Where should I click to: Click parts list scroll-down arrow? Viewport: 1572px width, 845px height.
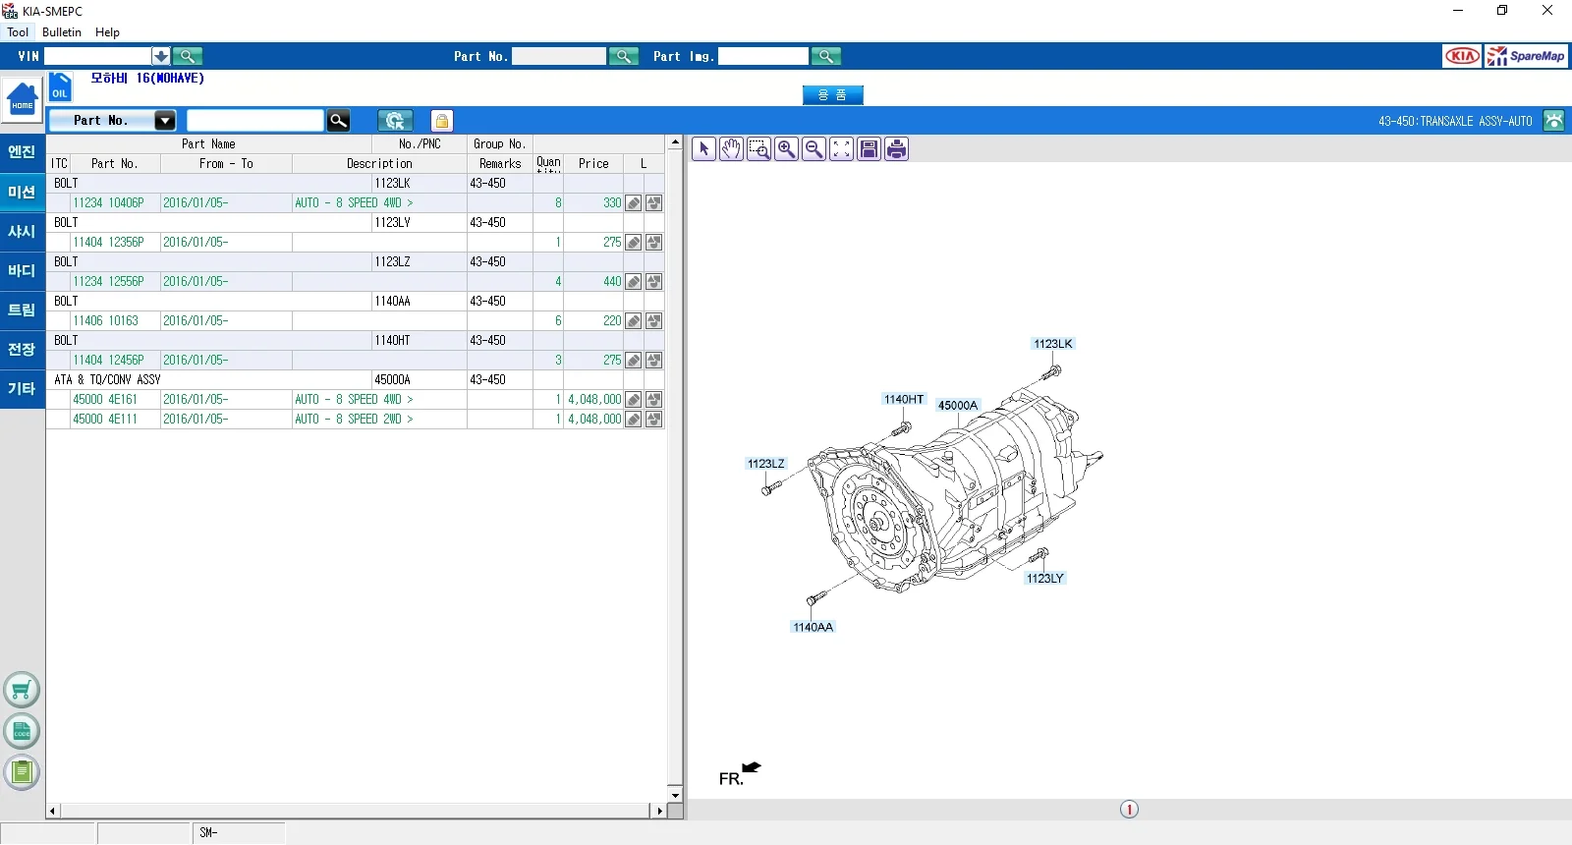pyautogui.click(x=675, y=795)
